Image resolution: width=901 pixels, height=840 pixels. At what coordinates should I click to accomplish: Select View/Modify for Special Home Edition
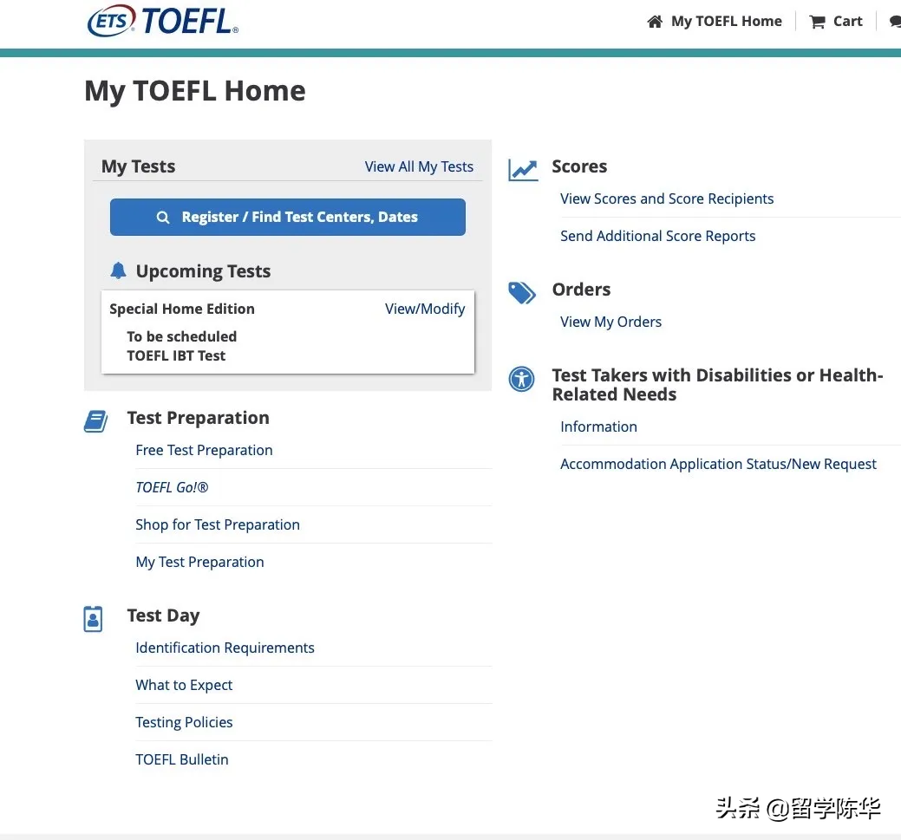425,309
